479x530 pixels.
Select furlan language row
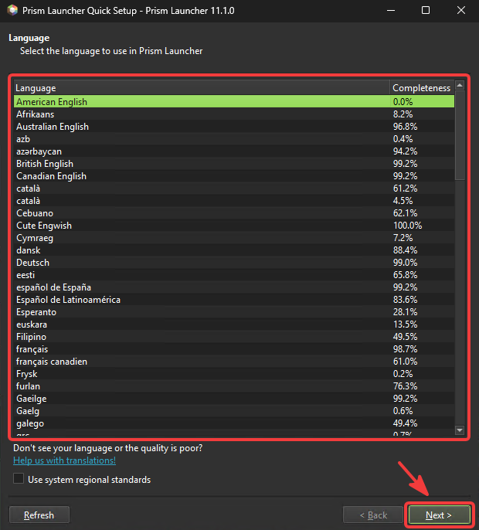pyautogui.click(x=234, y=386)
